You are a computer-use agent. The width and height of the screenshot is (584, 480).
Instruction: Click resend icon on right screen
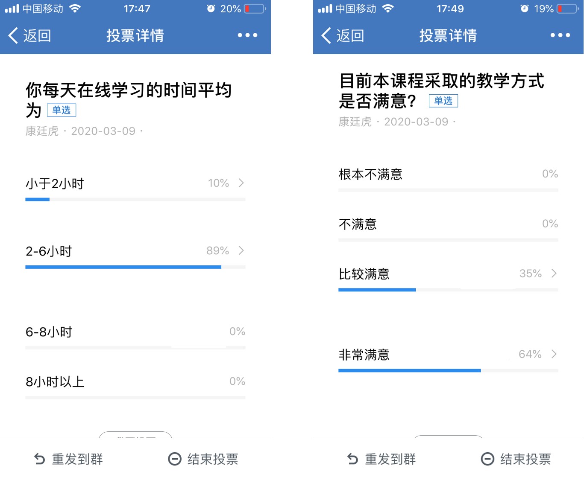point(352,459)
